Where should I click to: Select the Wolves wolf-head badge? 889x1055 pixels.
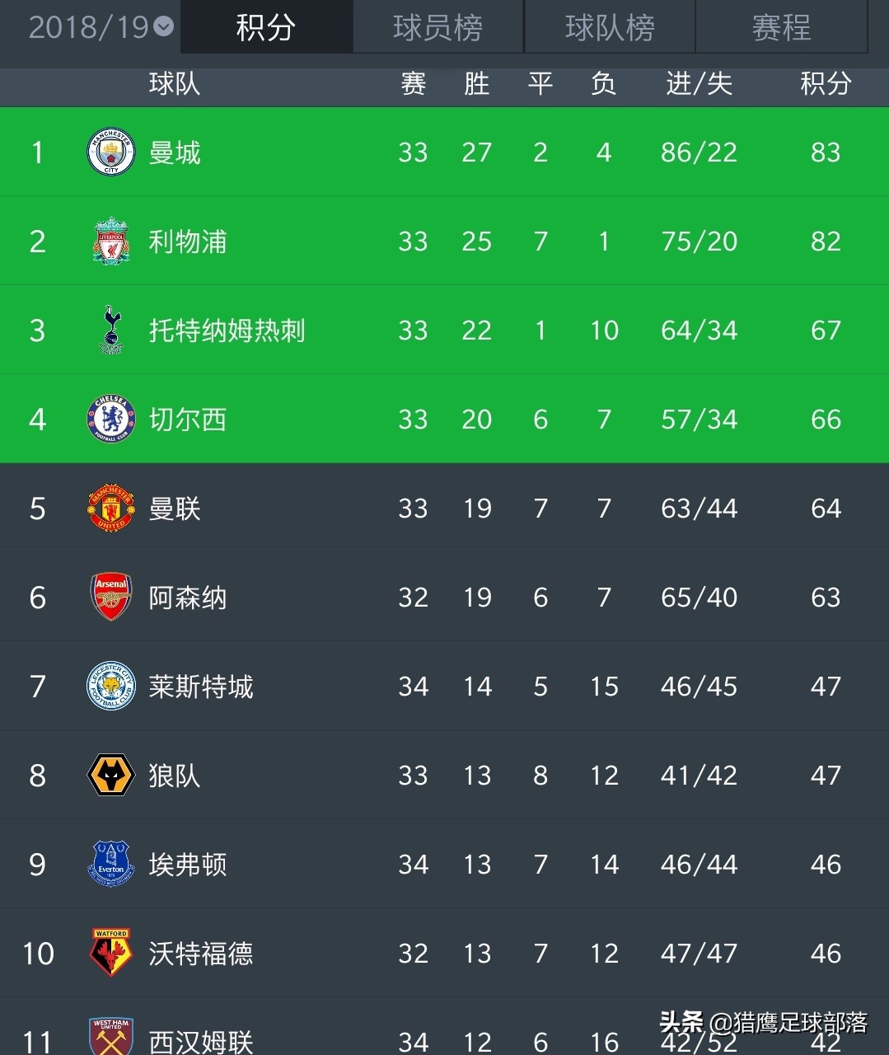tap(110, 776)
